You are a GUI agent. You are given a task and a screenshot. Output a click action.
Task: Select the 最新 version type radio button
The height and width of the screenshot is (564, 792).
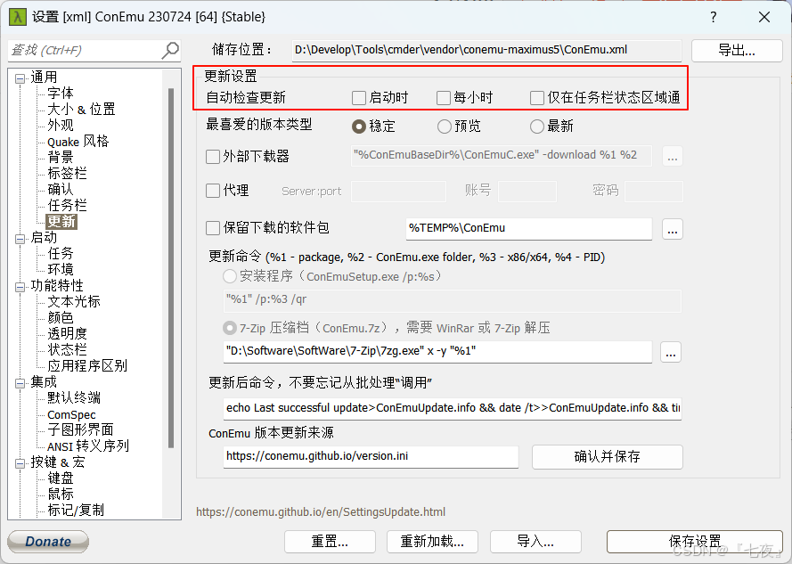point(537,127)
